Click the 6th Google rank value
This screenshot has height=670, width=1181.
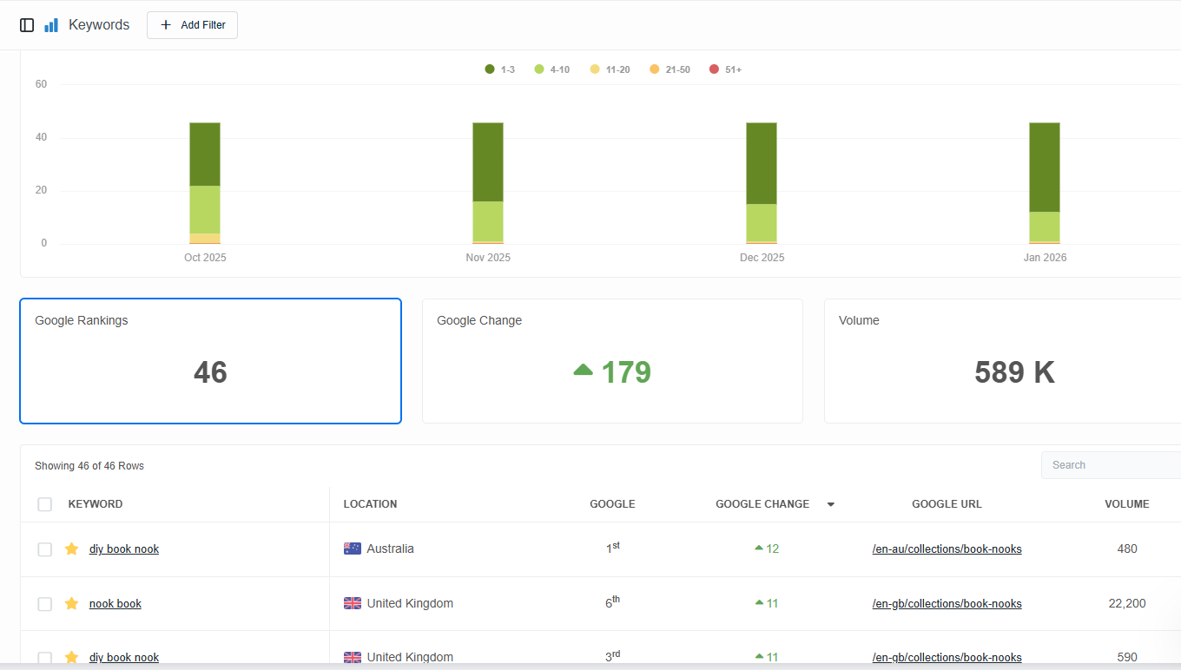613,602
